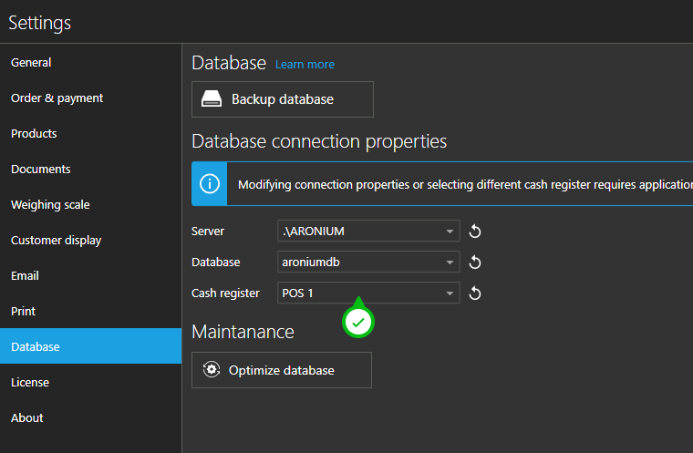Click the Maintanance heading

243,332
